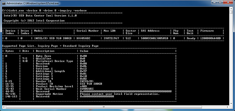Image resolution: width=235 pixels, height=111 pixels.
Task: Click the cmd.exe system menu icon
Action: tap(3, 3)
